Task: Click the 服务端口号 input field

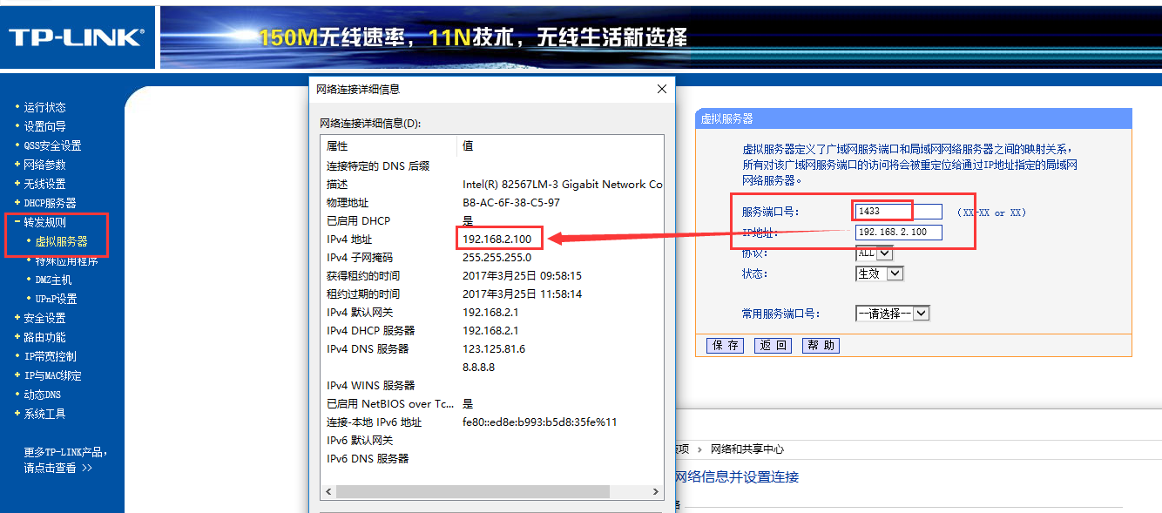Action: point(897,212)
